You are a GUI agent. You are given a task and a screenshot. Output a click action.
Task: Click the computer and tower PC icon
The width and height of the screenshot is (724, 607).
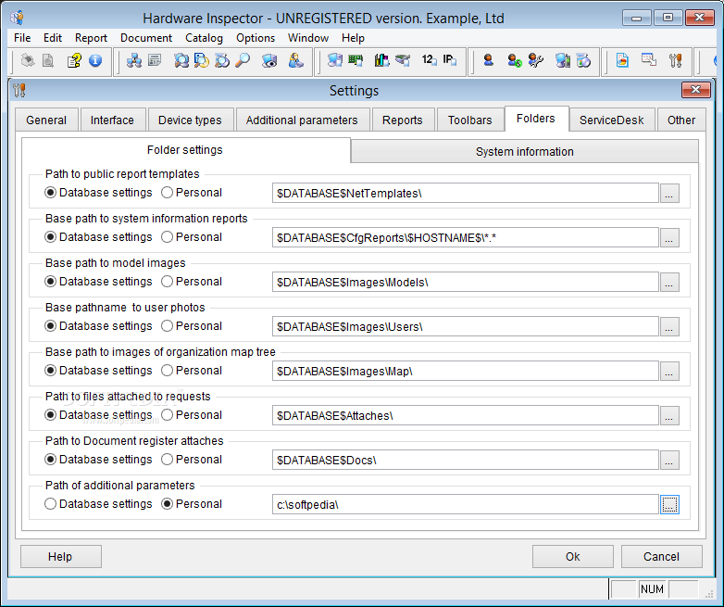pyautogui.click(x=562, y=60)
